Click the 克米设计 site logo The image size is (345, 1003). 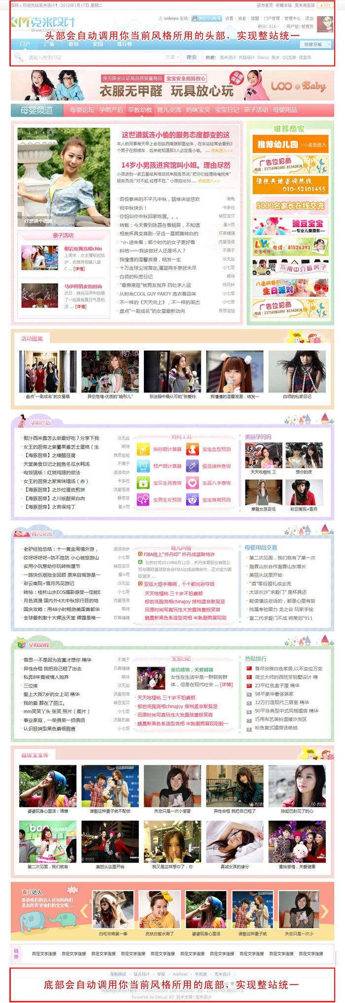coord(43,23)
